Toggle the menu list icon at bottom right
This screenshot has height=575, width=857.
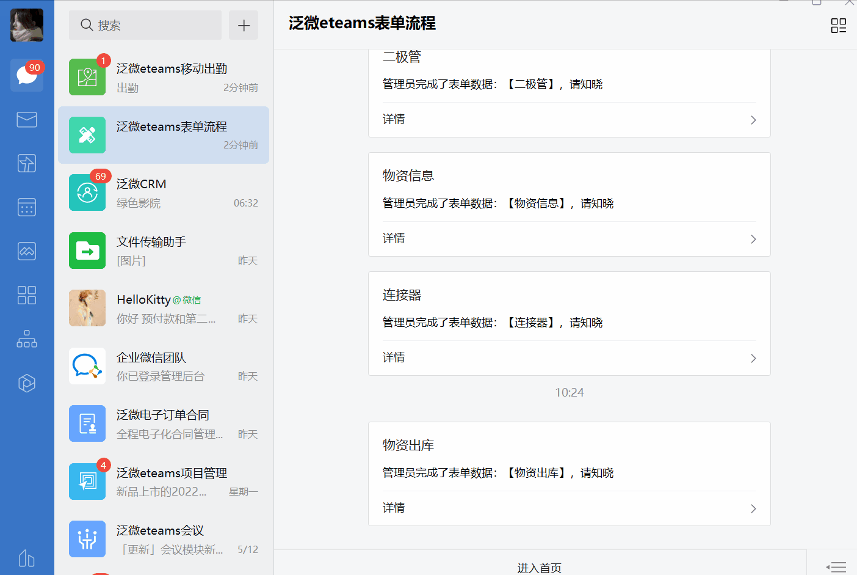pyautogui.click(x=836, y=567)
